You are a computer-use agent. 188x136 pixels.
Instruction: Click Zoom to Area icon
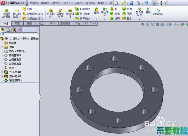(x=148, y=24)
